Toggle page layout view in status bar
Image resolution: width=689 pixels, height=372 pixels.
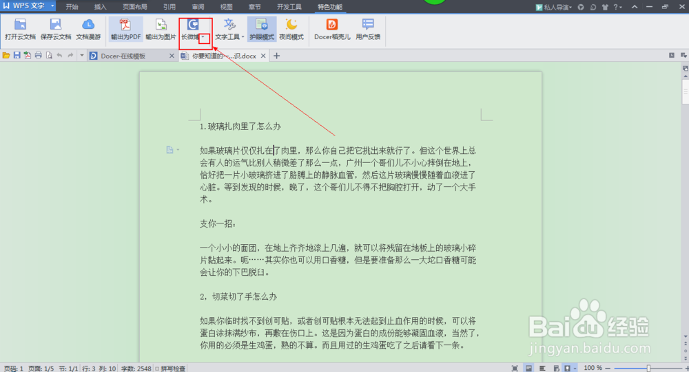coord(528,368)
